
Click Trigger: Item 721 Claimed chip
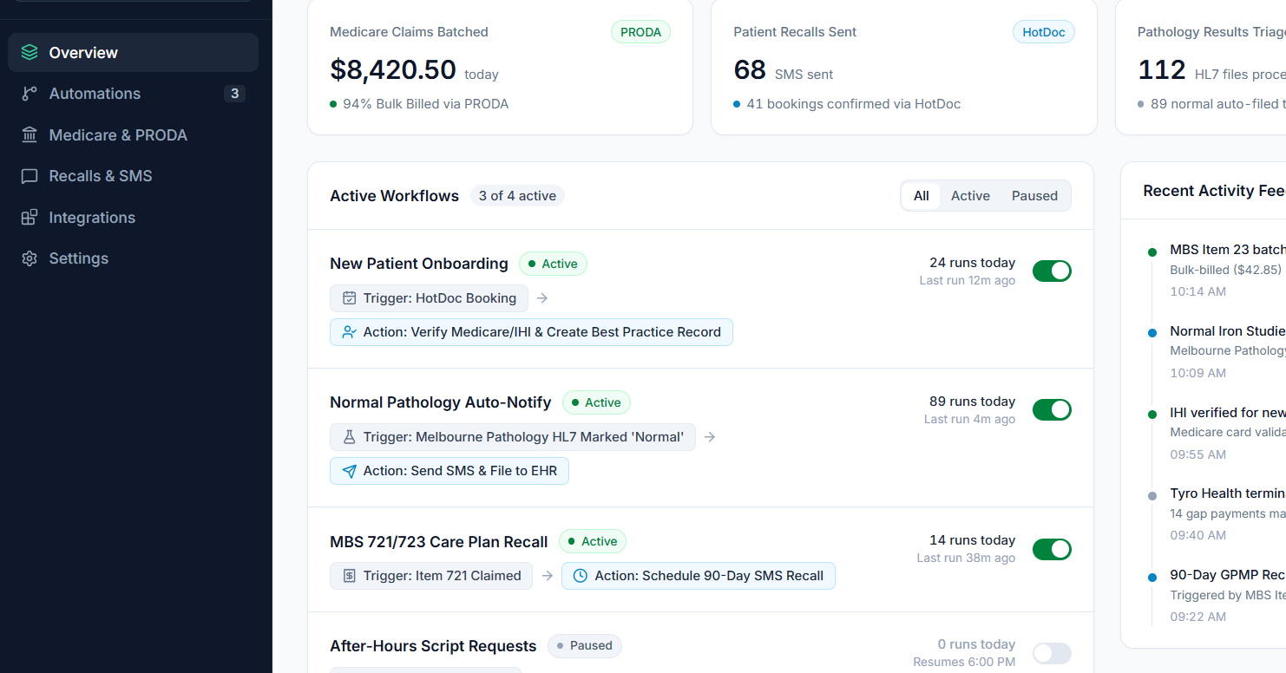point(431,576)
